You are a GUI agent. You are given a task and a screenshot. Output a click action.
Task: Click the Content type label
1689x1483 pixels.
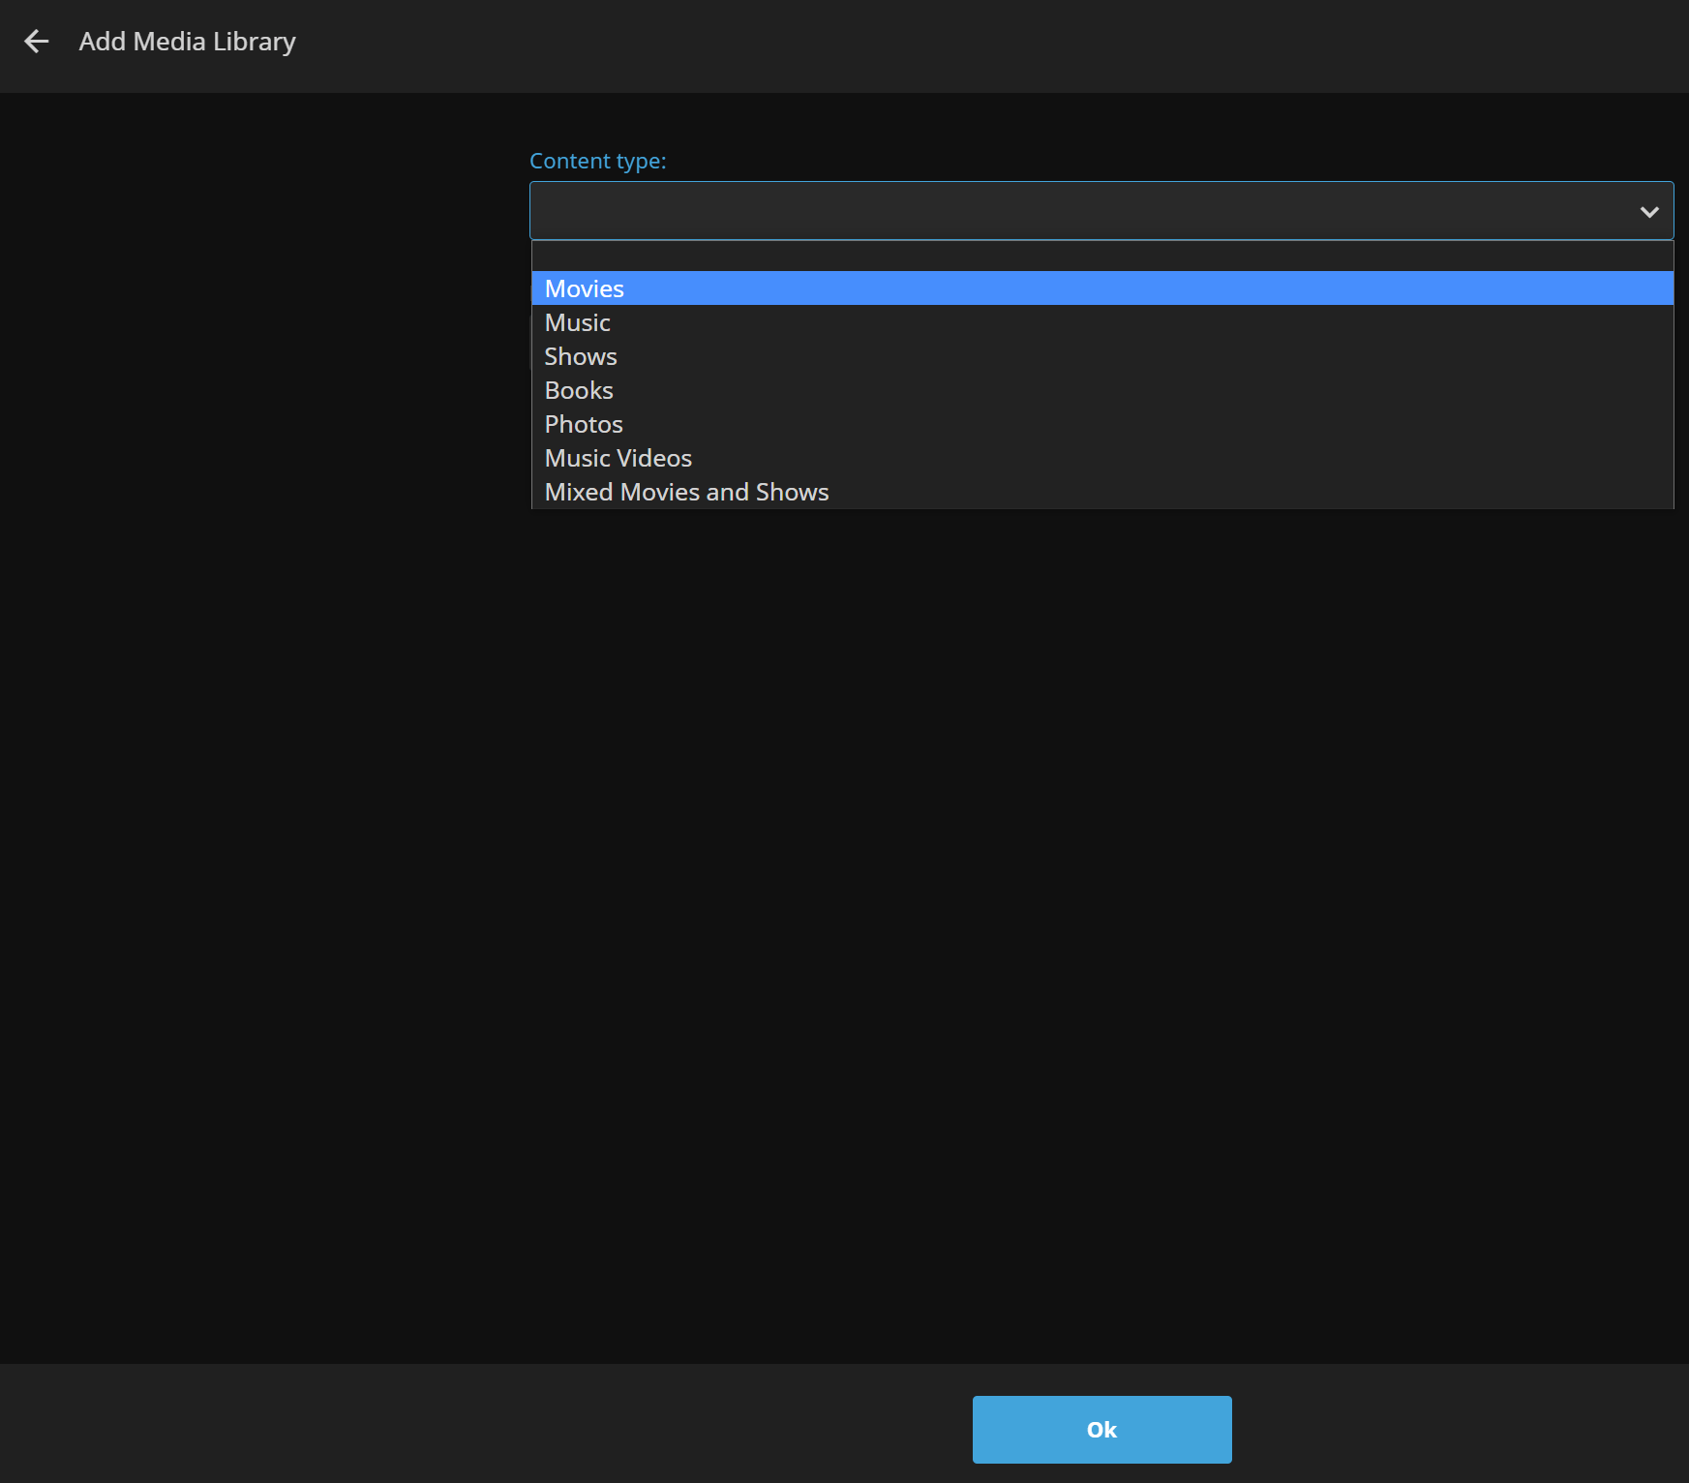(597, 161)
